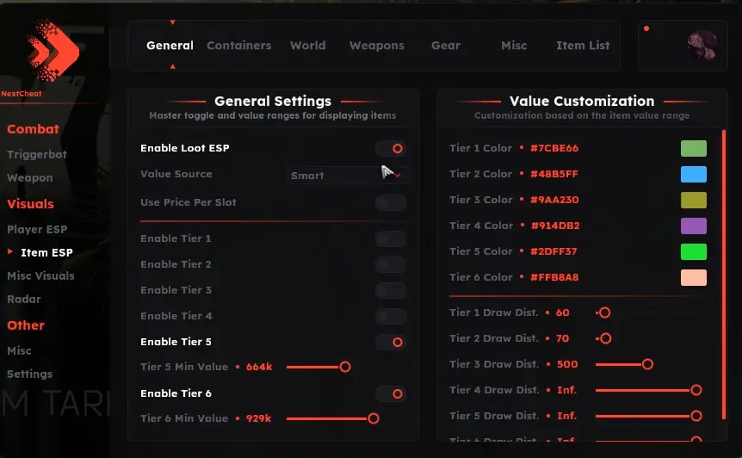Pick the Tier 4 Color purple swatch

[x=693, y=226]
